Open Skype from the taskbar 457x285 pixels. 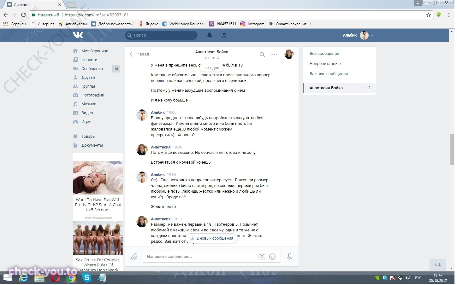tap(86, 278)
